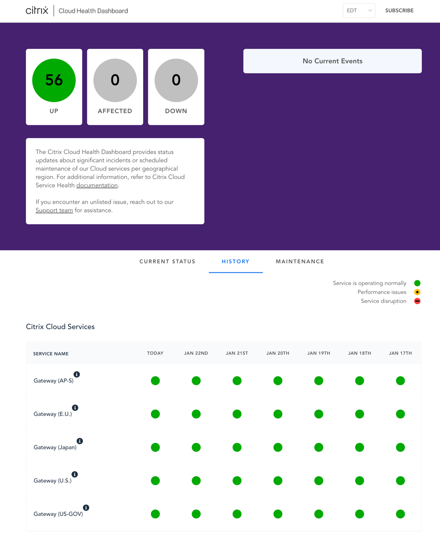Click the Gateway (AP-S) service name

pos(53,381)
